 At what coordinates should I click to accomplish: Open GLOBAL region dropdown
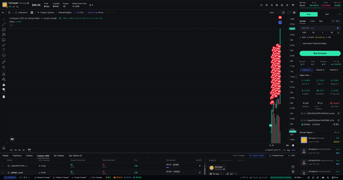pos(299,177)
